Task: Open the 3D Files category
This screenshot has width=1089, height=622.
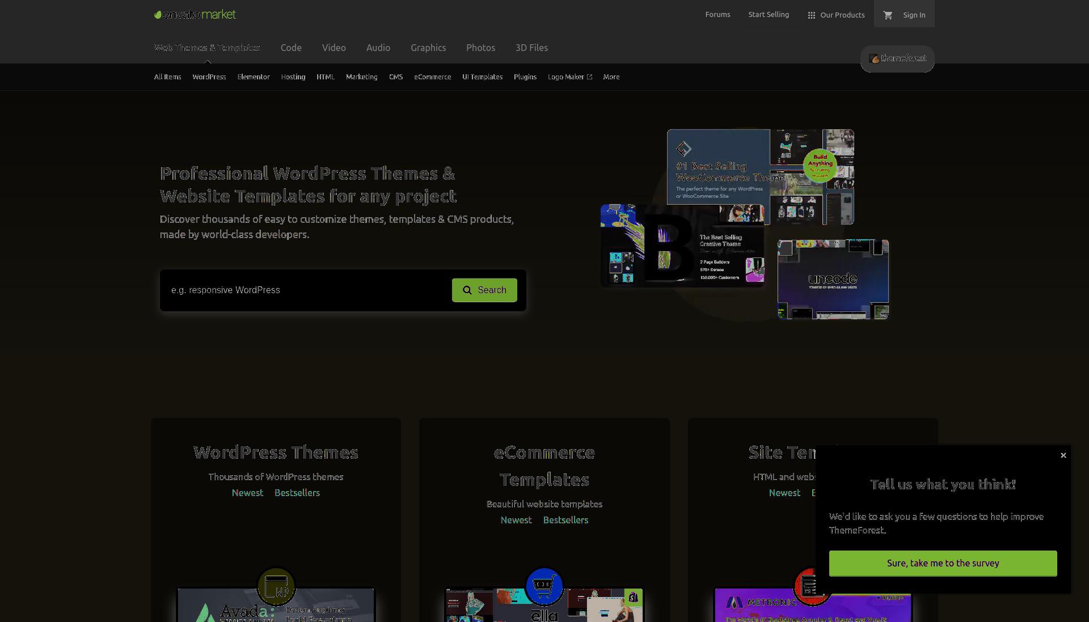Action: 531,48
